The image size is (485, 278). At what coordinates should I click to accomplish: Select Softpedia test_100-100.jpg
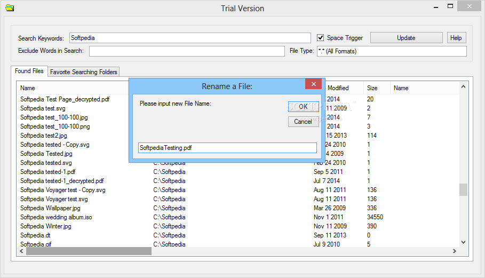click(x=54, y=117)
